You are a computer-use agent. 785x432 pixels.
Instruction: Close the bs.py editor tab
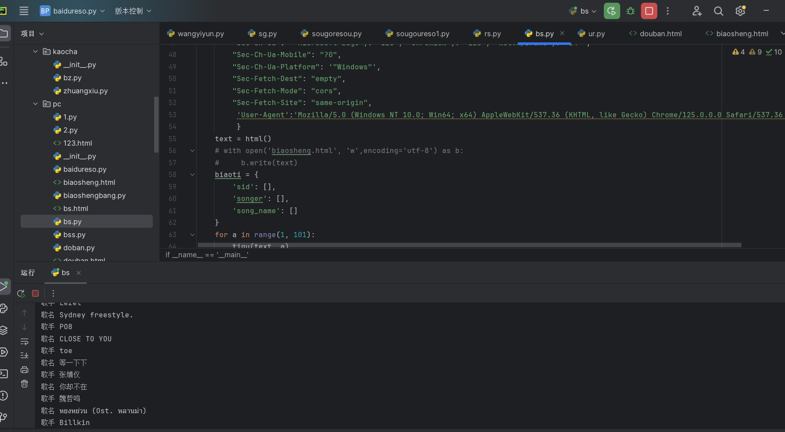(562, 33)
